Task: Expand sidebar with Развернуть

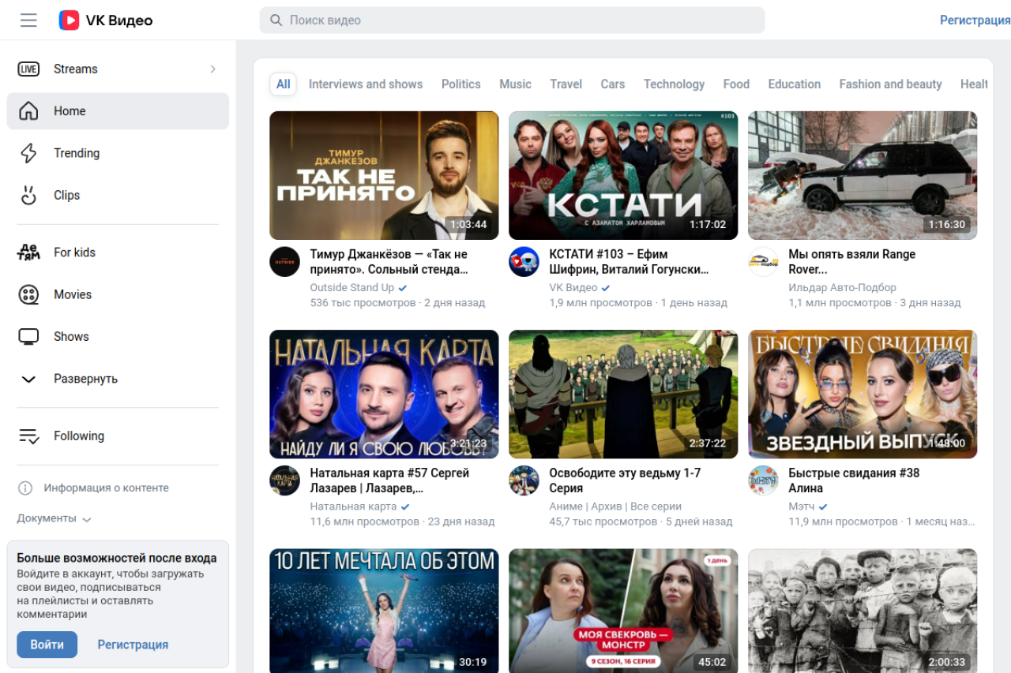Action: click(x=85, y=379)
